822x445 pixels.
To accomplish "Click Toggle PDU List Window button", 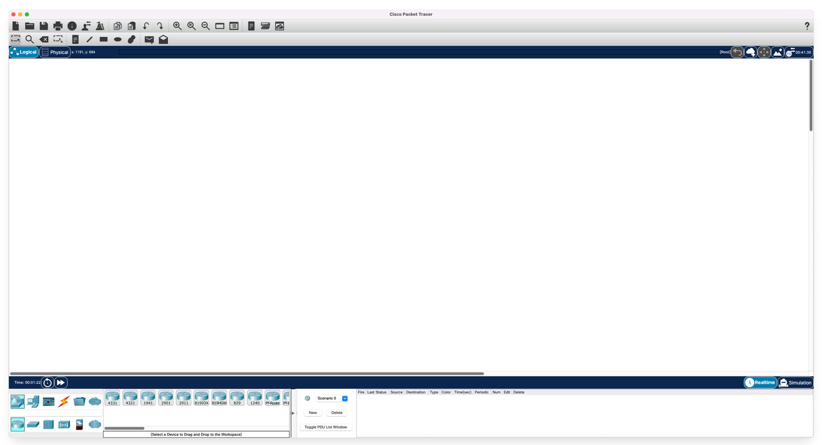I will coord(326,427).
